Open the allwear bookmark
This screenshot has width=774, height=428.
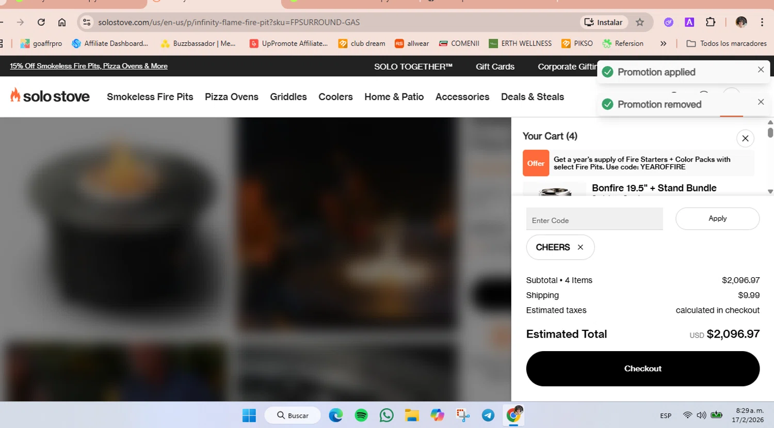click(412, 43)
